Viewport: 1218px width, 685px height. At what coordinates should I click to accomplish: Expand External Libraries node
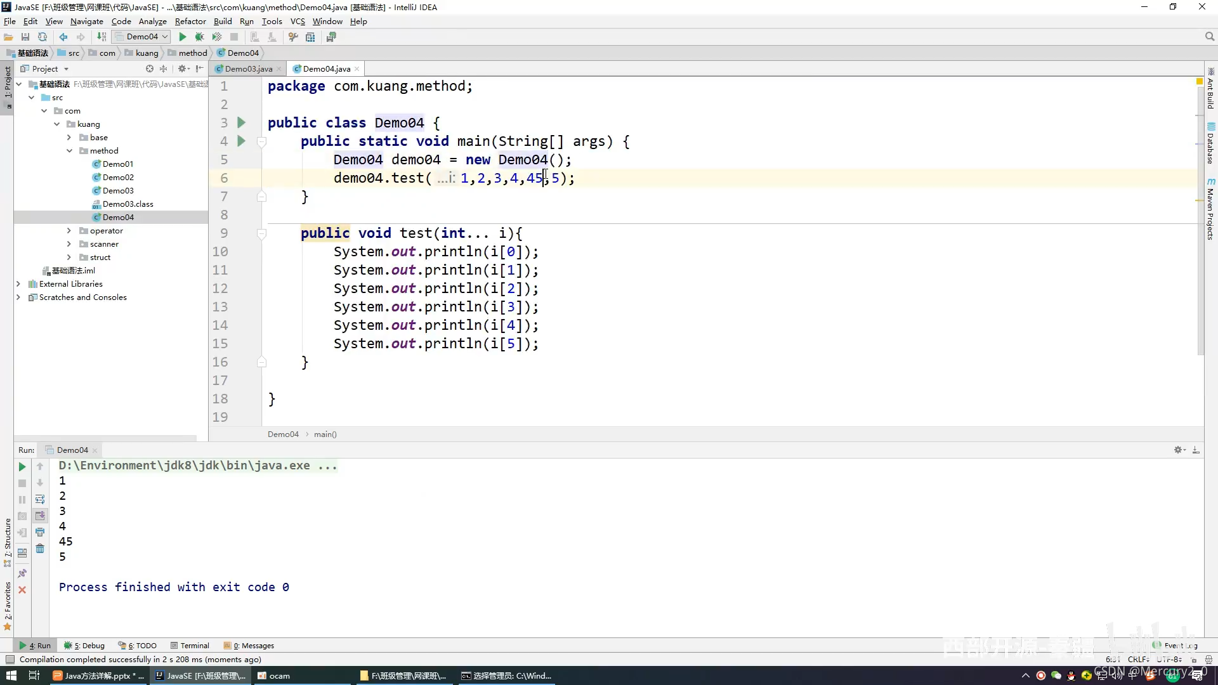[x=18, y=284]
